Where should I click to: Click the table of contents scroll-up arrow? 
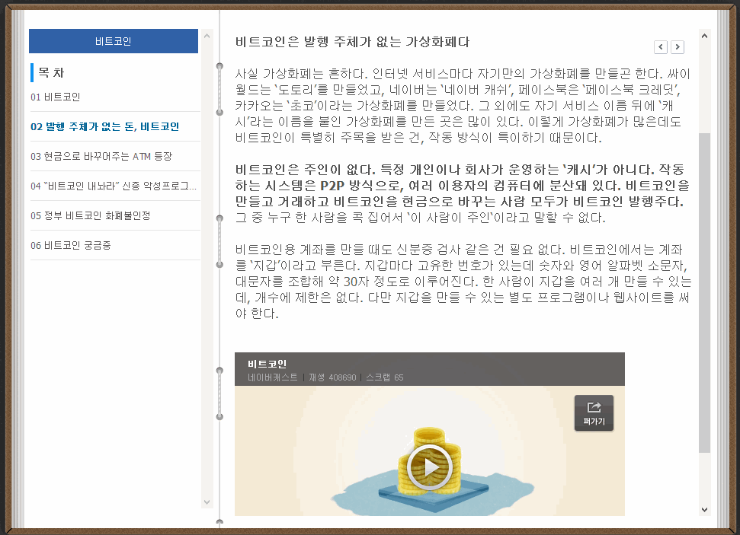(x=207, y=36)
